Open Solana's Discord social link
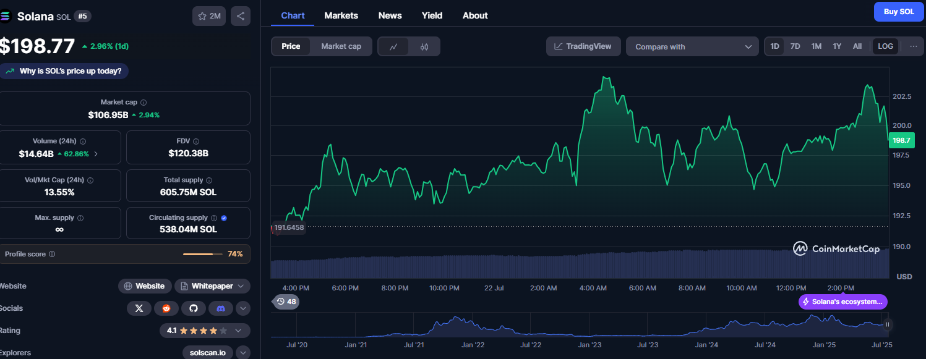 tap(221, 308)
